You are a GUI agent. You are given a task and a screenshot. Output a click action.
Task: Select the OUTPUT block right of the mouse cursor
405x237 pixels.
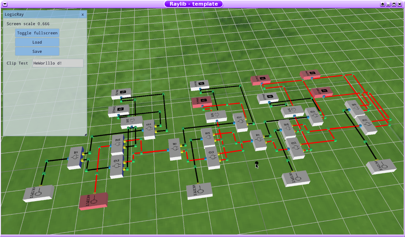tap(296, 178)
